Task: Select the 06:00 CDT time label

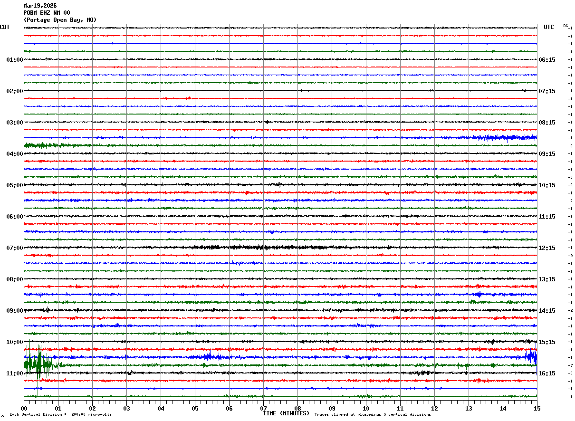Action: coord(15,217)
